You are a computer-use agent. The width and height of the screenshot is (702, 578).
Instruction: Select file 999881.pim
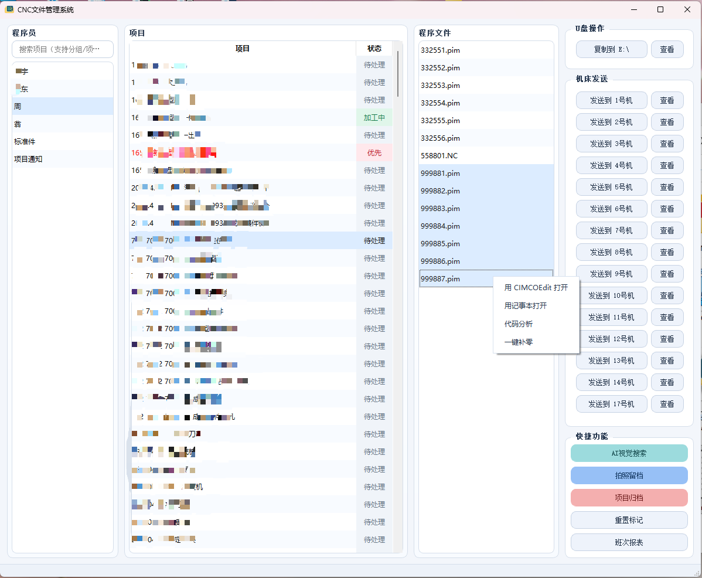click(486, 174)
